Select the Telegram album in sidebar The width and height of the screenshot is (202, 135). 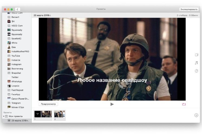click(16, 103)
